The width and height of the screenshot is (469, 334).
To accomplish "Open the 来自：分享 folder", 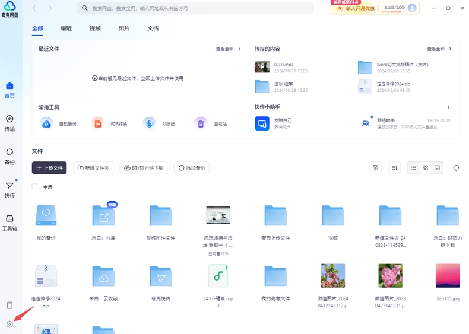I will click(103, 215).
